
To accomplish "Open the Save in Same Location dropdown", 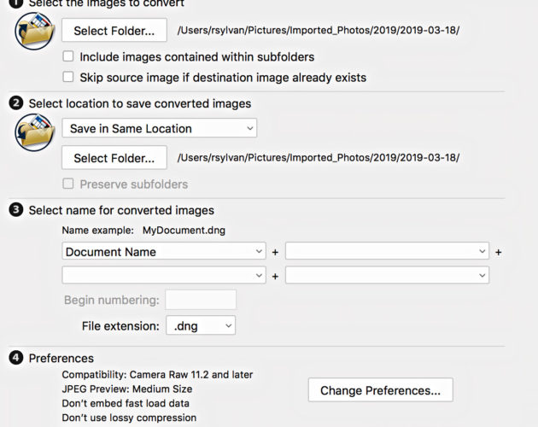I will click(159, 128).
